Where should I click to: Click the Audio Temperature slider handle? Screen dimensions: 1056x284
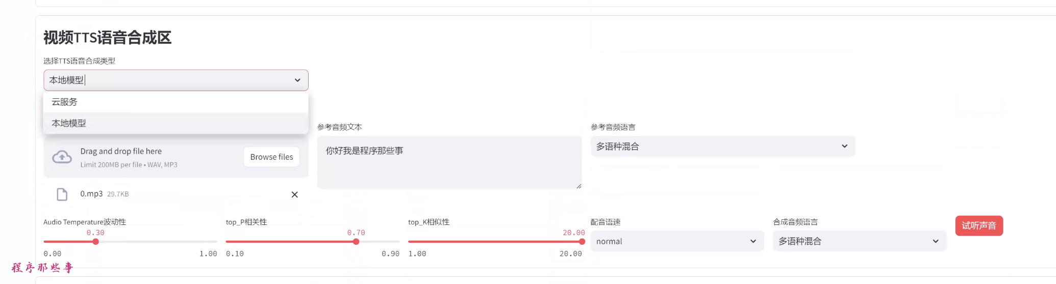pos(95,242)
